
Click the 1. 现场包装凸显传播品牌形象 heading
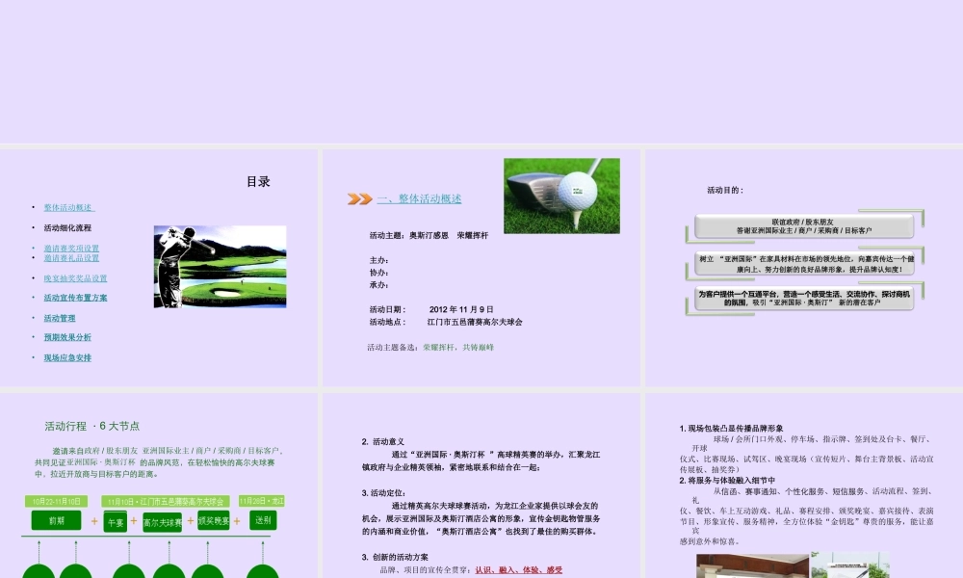click(x=732, y=428)
